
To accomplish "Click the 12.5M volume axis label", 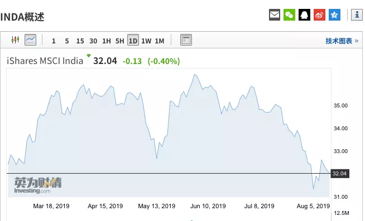I will (342, 213).
